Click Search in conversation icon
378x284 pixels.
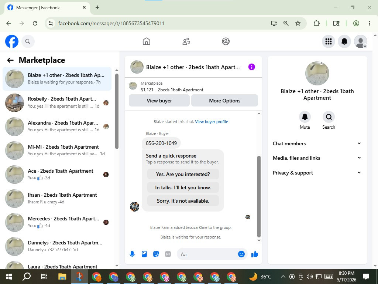tap(329, 117)
